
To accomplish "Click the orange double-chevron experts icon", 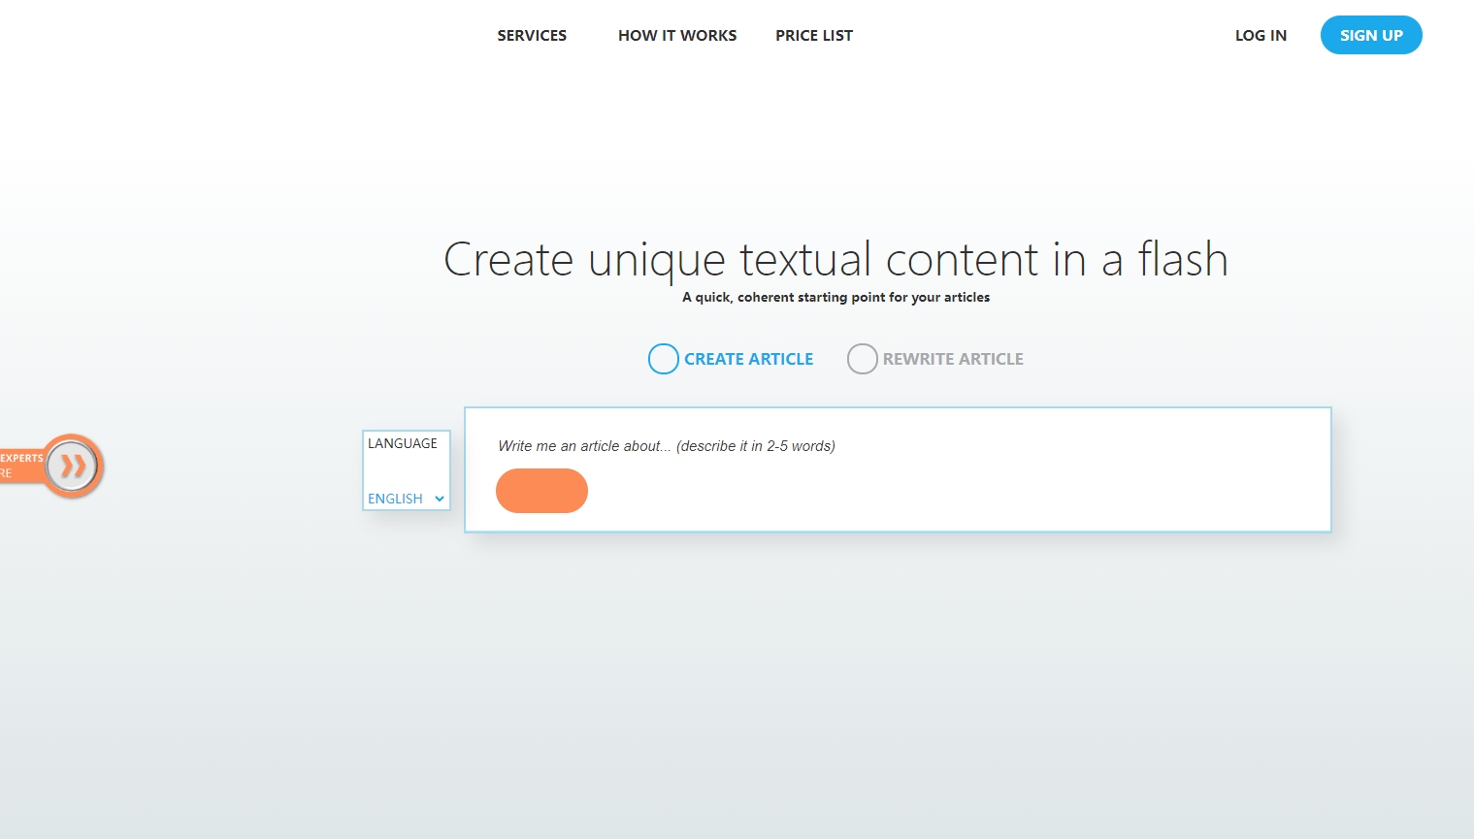I will click(x=73, y=467).
